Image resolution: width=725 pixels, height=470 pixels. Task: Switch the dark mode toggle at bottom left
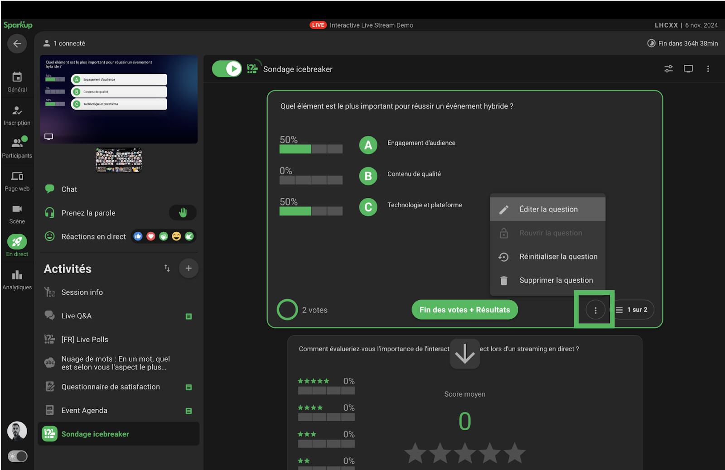pyautogui.click(x=18, y=456)
